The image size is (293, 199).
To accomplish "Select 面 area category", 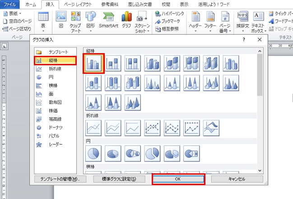I will pos(56,94).
